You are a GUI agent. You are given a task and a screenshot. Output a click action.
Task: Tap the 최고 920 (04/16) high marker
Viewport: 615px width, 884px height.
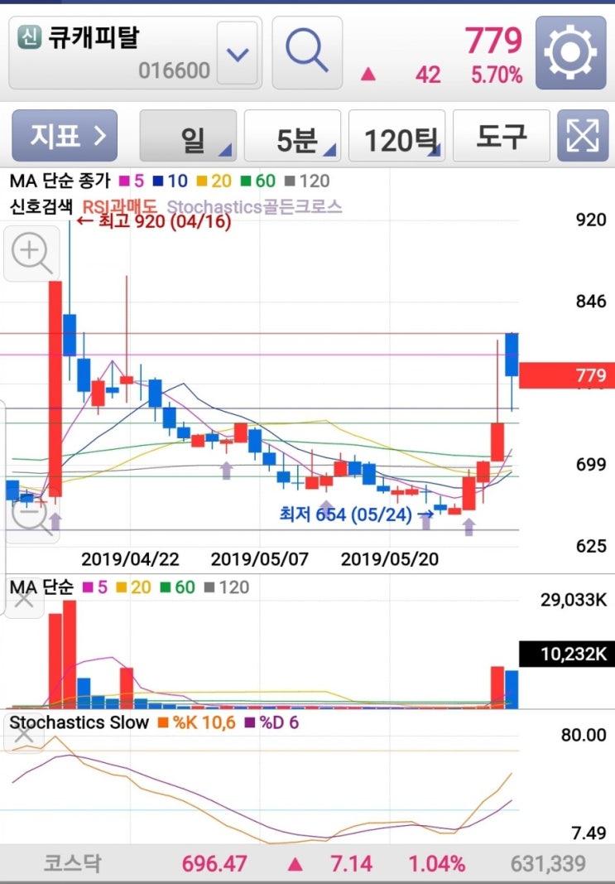pyautogui.click(x=154, y=221)
